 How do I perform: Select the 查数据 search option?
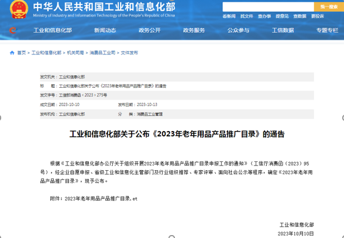click(300, 16)
